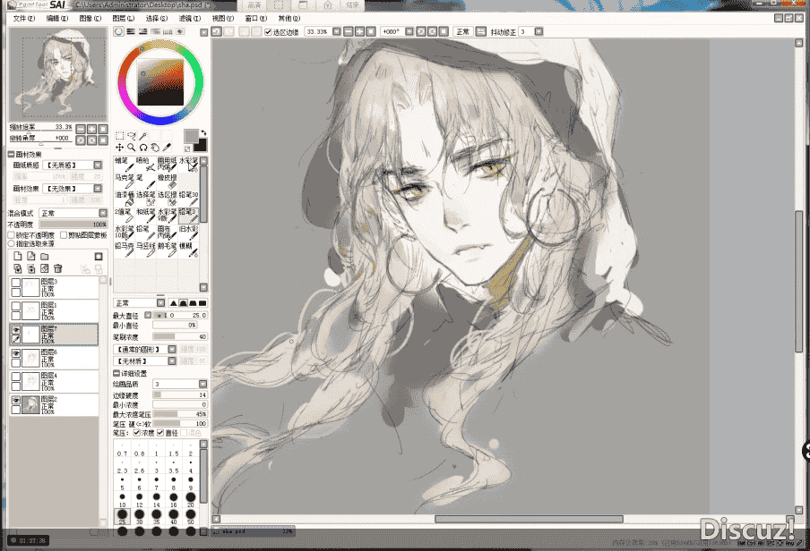Screen dimensions: 810x551
Task: Open the 文件 file menu
Action: click(24, 19)
